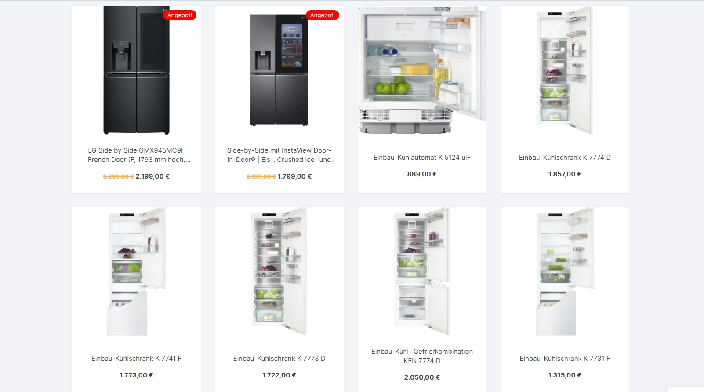Click the Einbau-Kühlschrank K 7741 F title

[x=136, y=359]
